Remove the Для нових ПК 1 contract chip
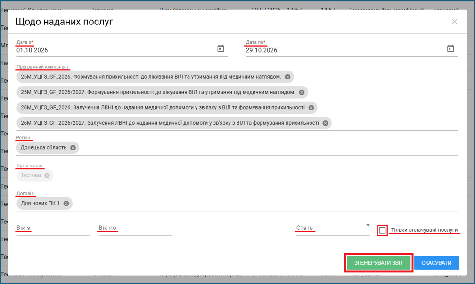Screen dimensions: 475x284 66,203
